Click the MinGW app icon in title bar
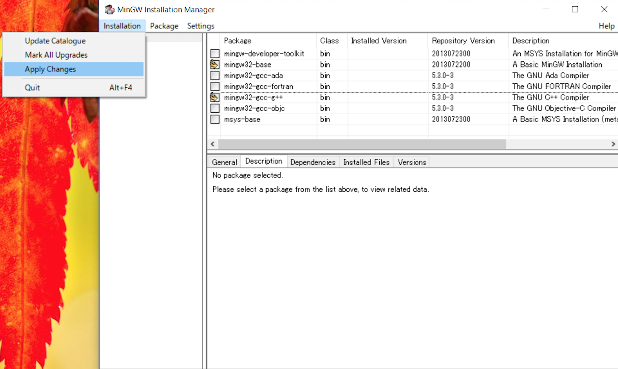The height and width of the screenshot is (369, 618). coord(110,10)
